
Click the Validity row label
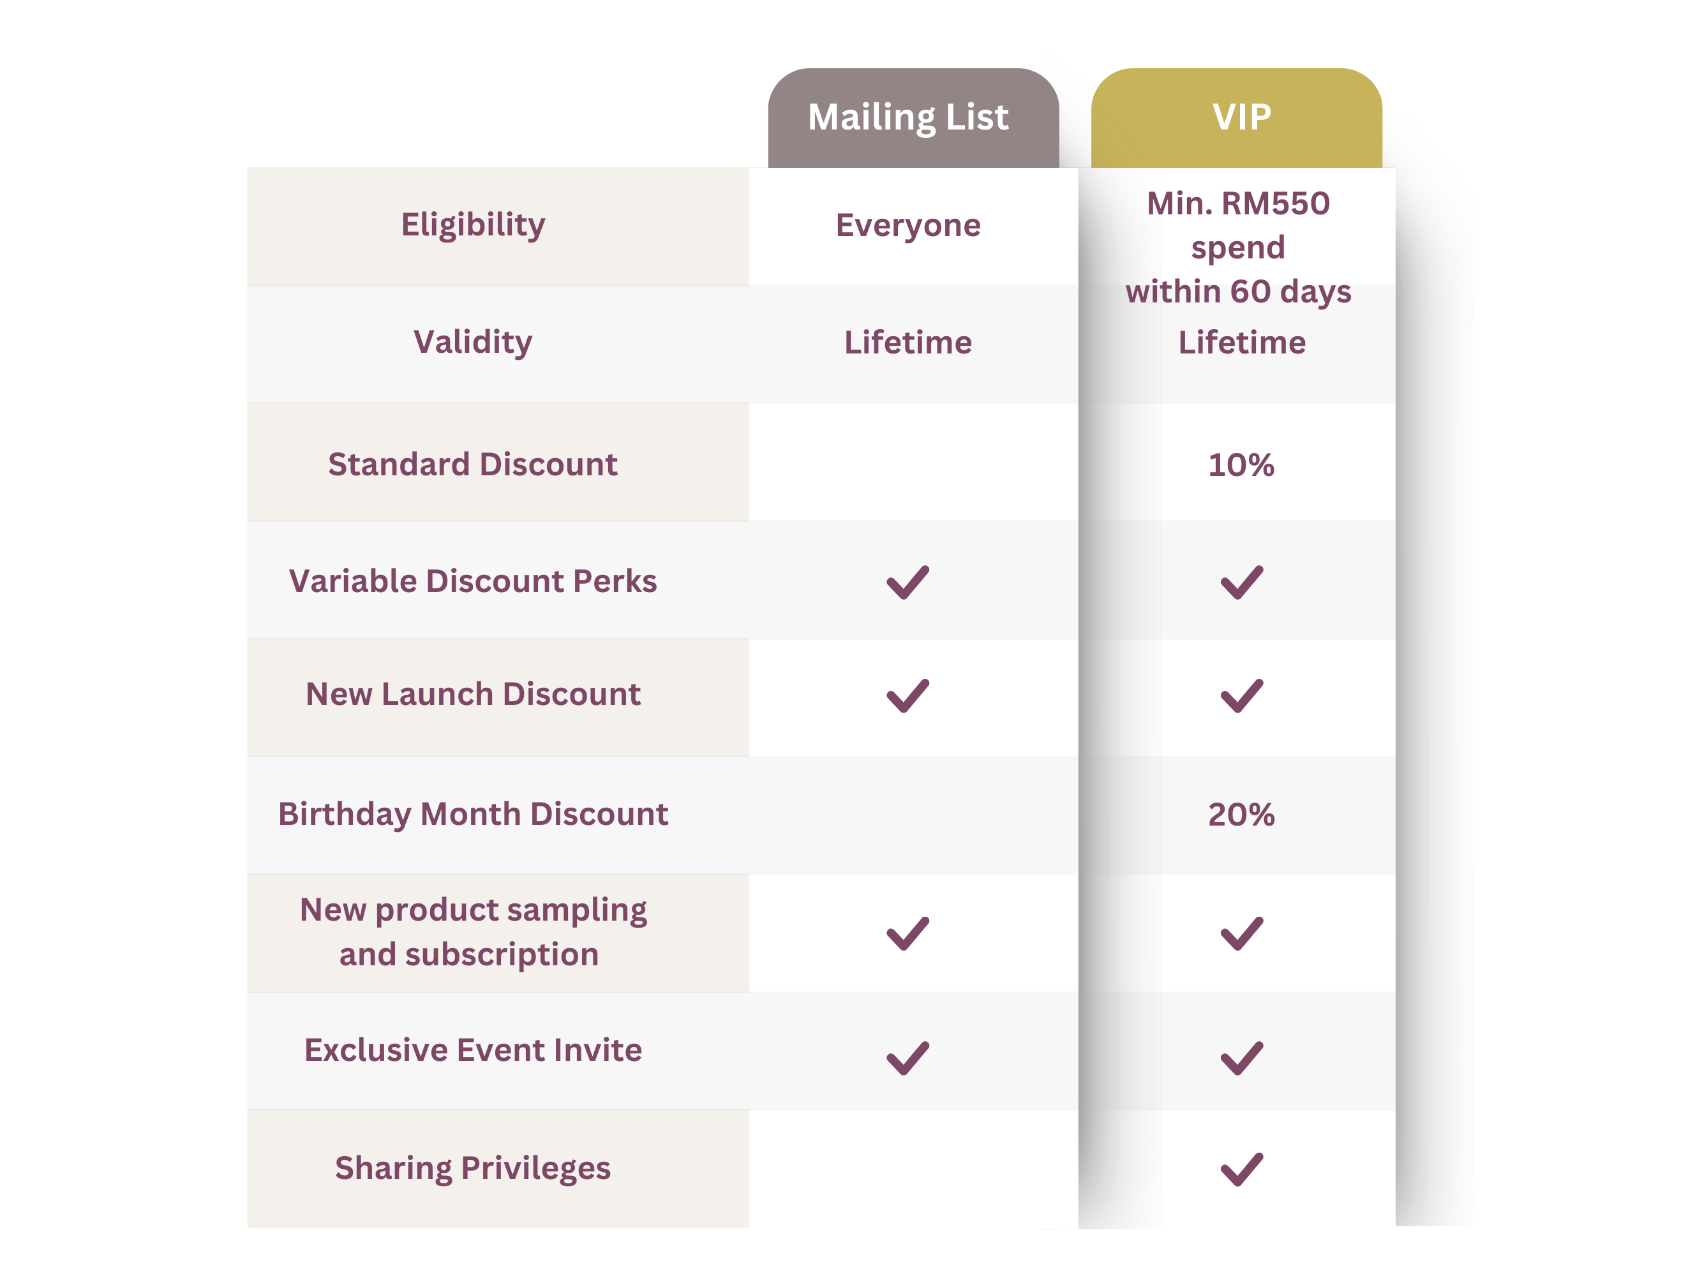pos(472,342)
